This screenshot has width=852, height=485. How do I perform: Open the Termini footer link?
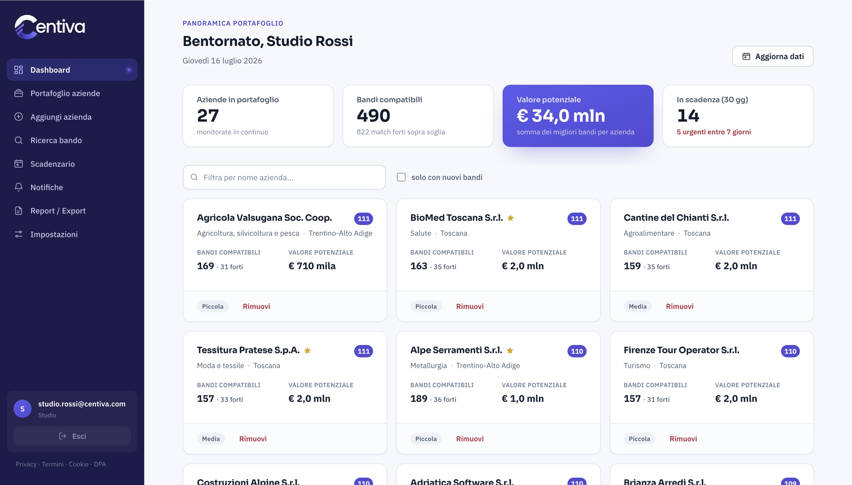(53, 464)
